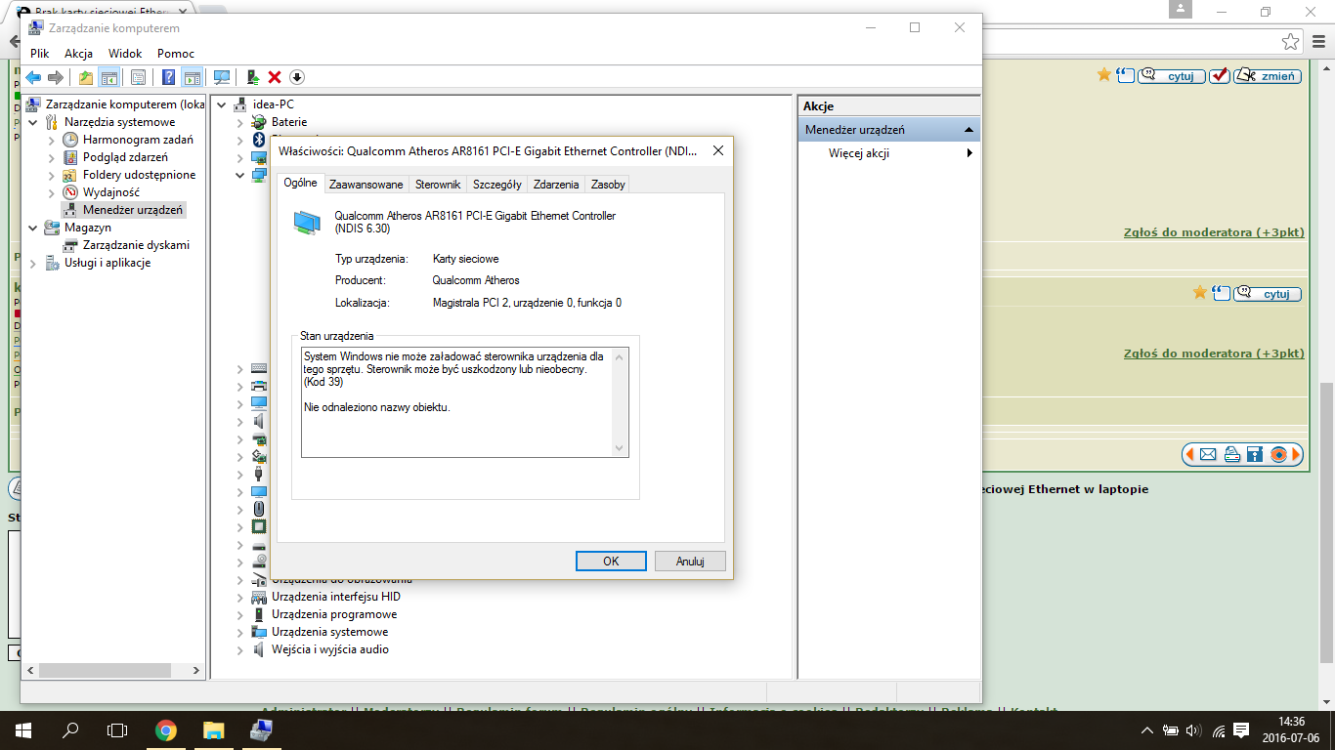The height and width of the screenshot is (750, 1335).
Task: Click the scroll-down arrow in the Stan urządzenia box
Action: tap(619, 448)
